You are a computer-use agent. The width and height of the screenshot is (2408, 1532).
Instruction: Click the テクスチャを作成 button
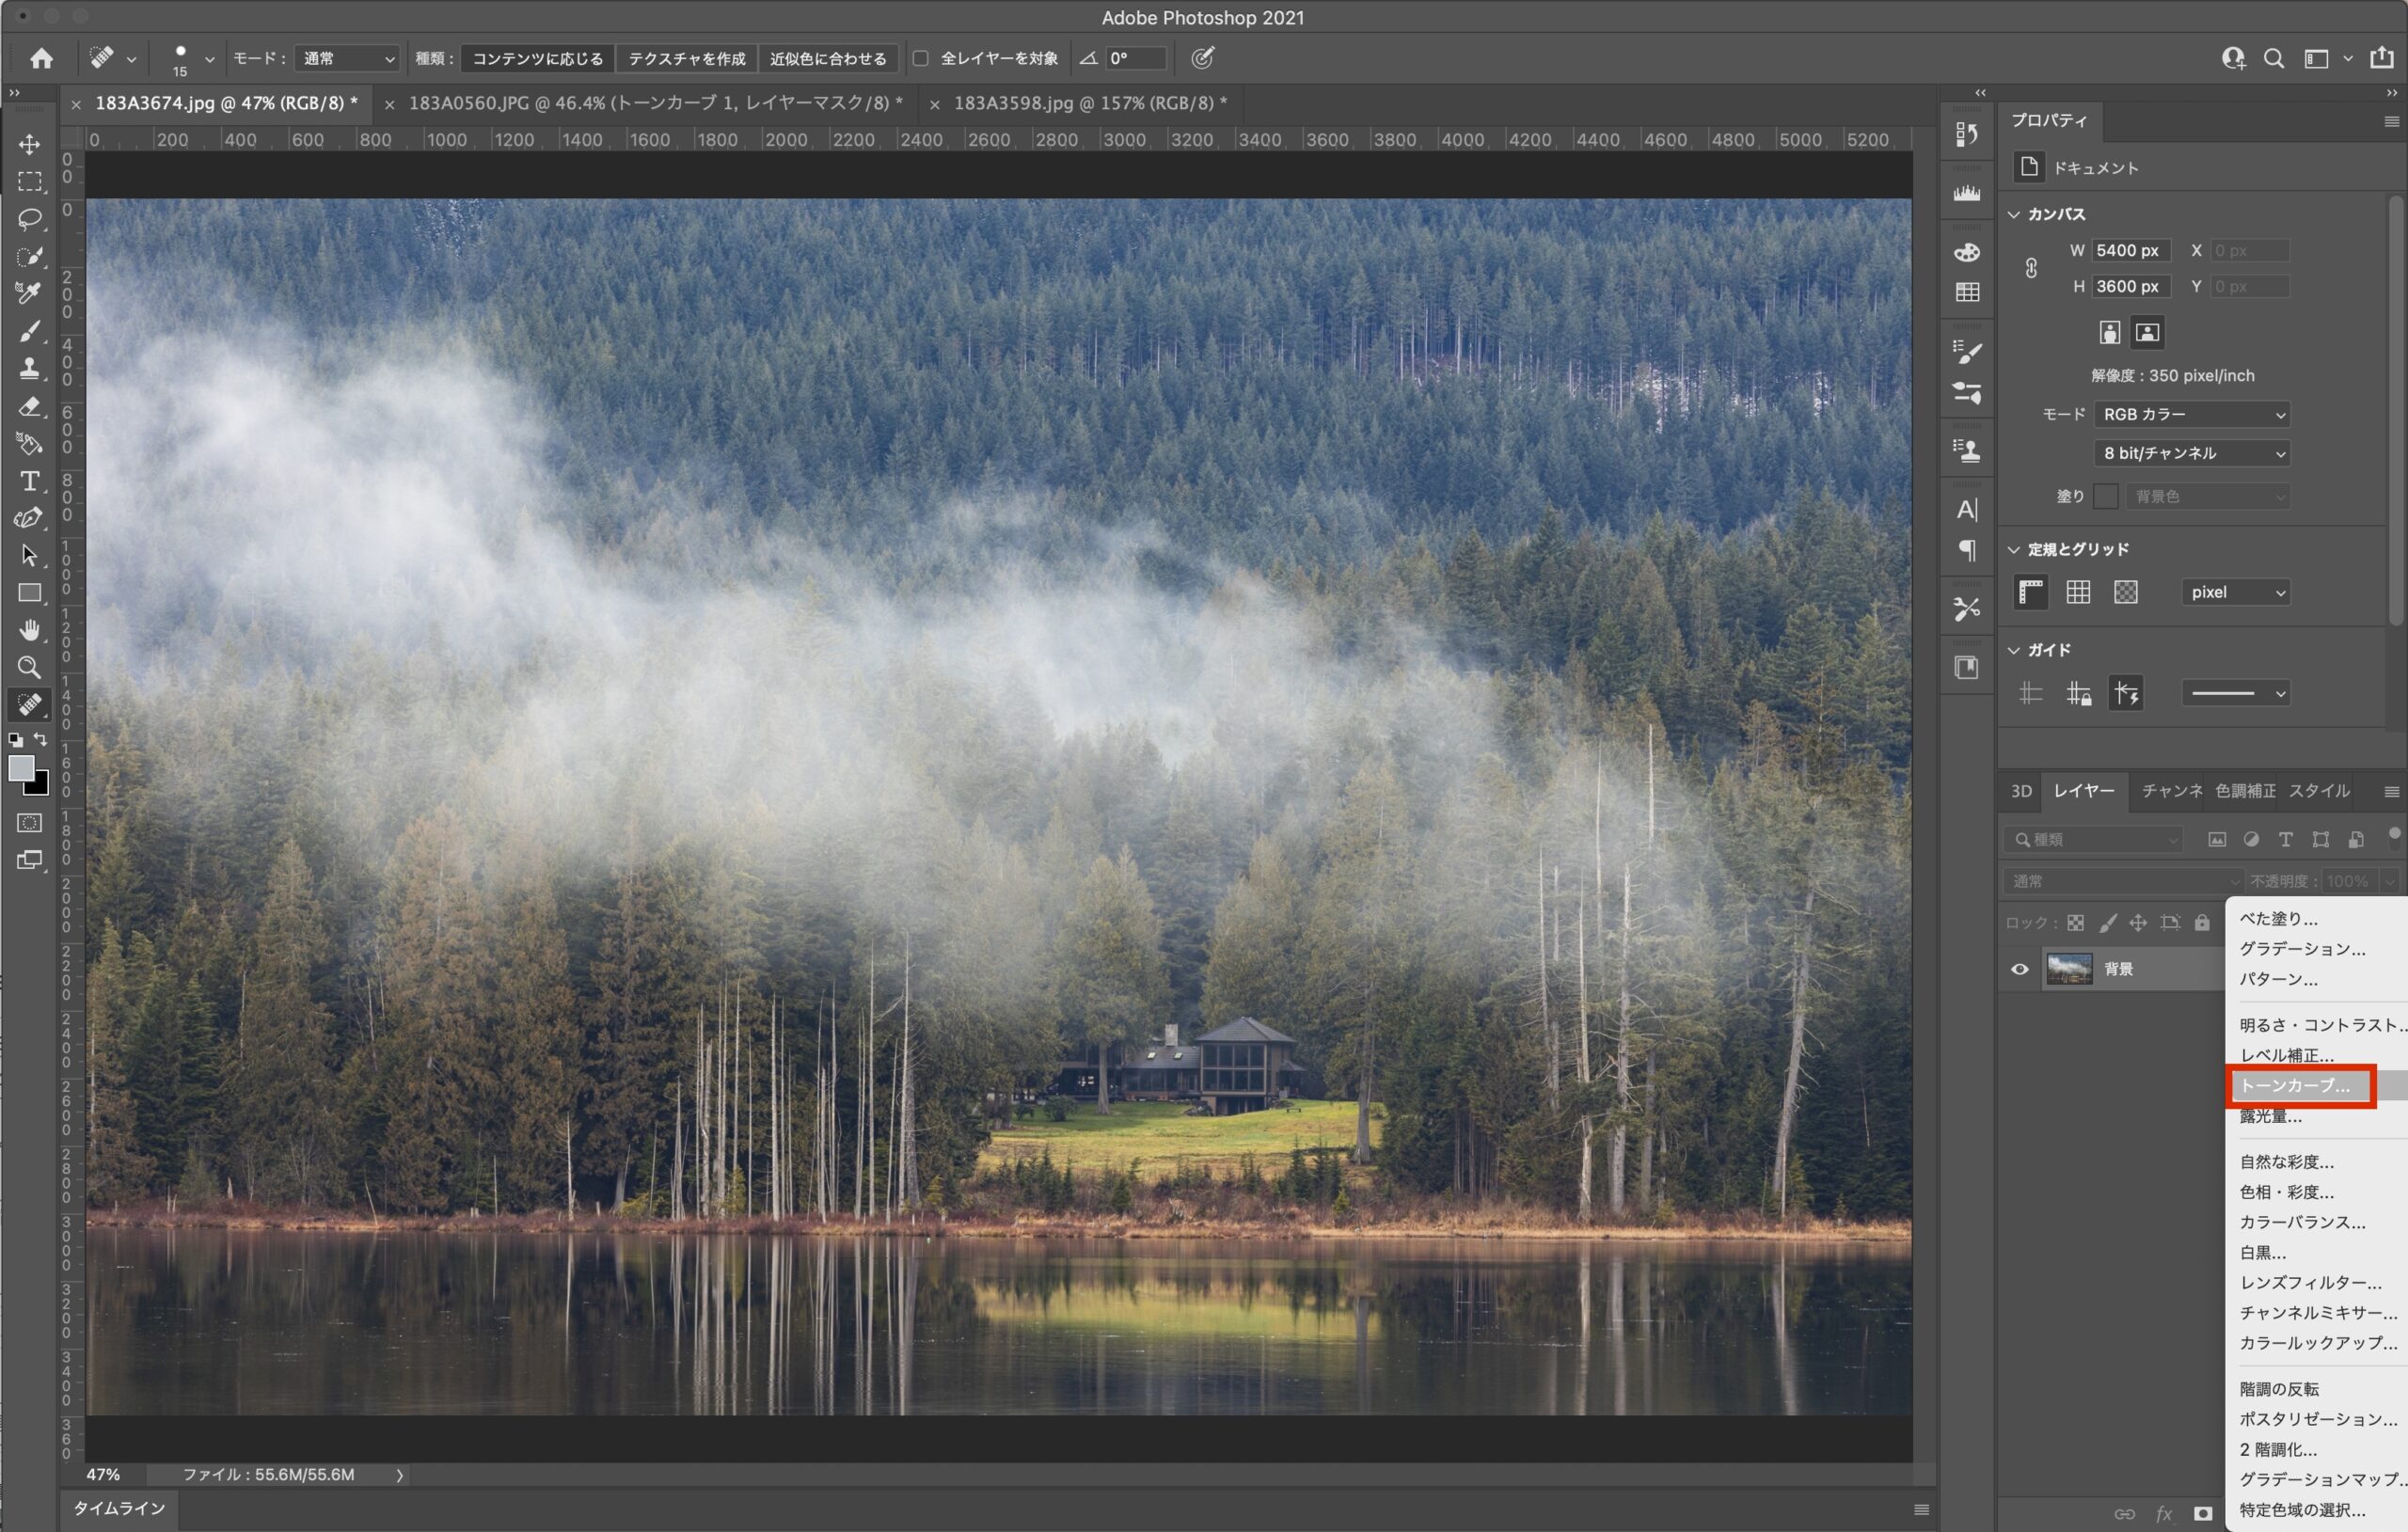click(686, 58)
